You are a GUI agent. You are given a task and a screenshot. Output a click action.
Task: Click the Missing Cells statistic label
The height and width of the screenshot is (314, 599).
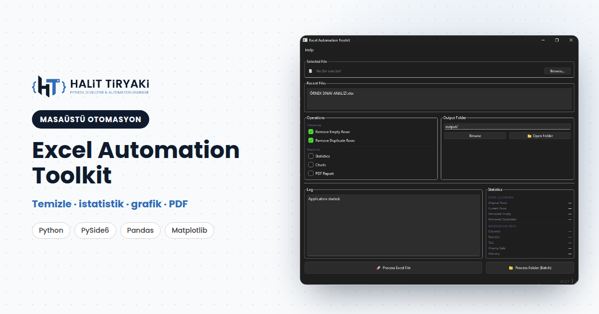[497, 248]
